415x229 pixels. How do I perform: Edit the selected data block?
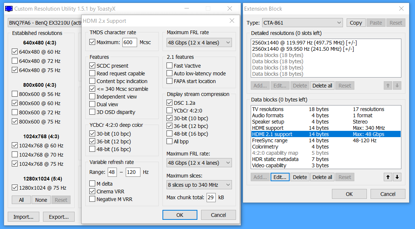click(x=280, y=177)
